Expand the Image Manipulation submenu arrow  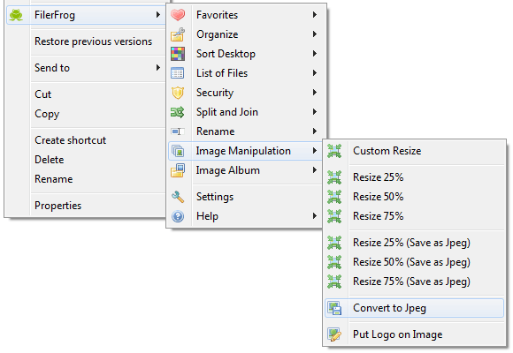314,151
